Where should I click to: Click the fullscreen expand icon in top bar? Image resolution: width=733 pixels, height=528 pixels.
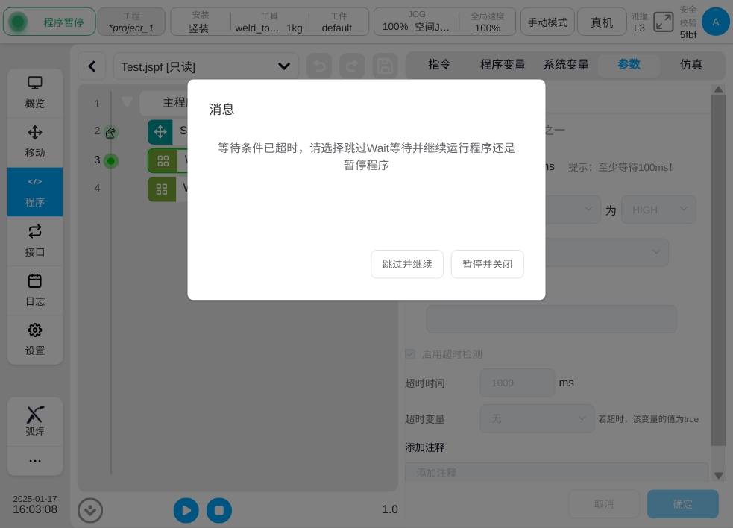[x=663, y=22]
